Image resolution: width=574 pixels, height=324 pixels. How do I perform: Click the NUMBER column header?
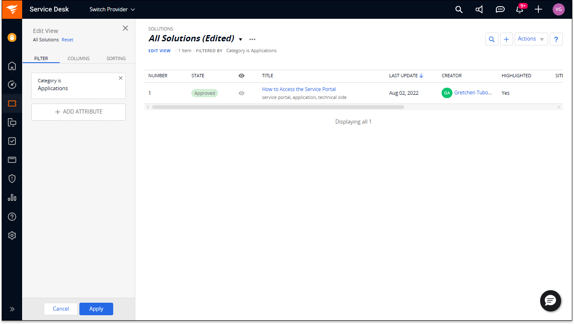pos(158,76)
